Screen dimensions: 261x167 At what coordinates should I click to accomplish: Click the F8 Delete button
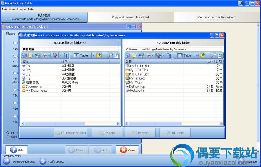point(175,133)
